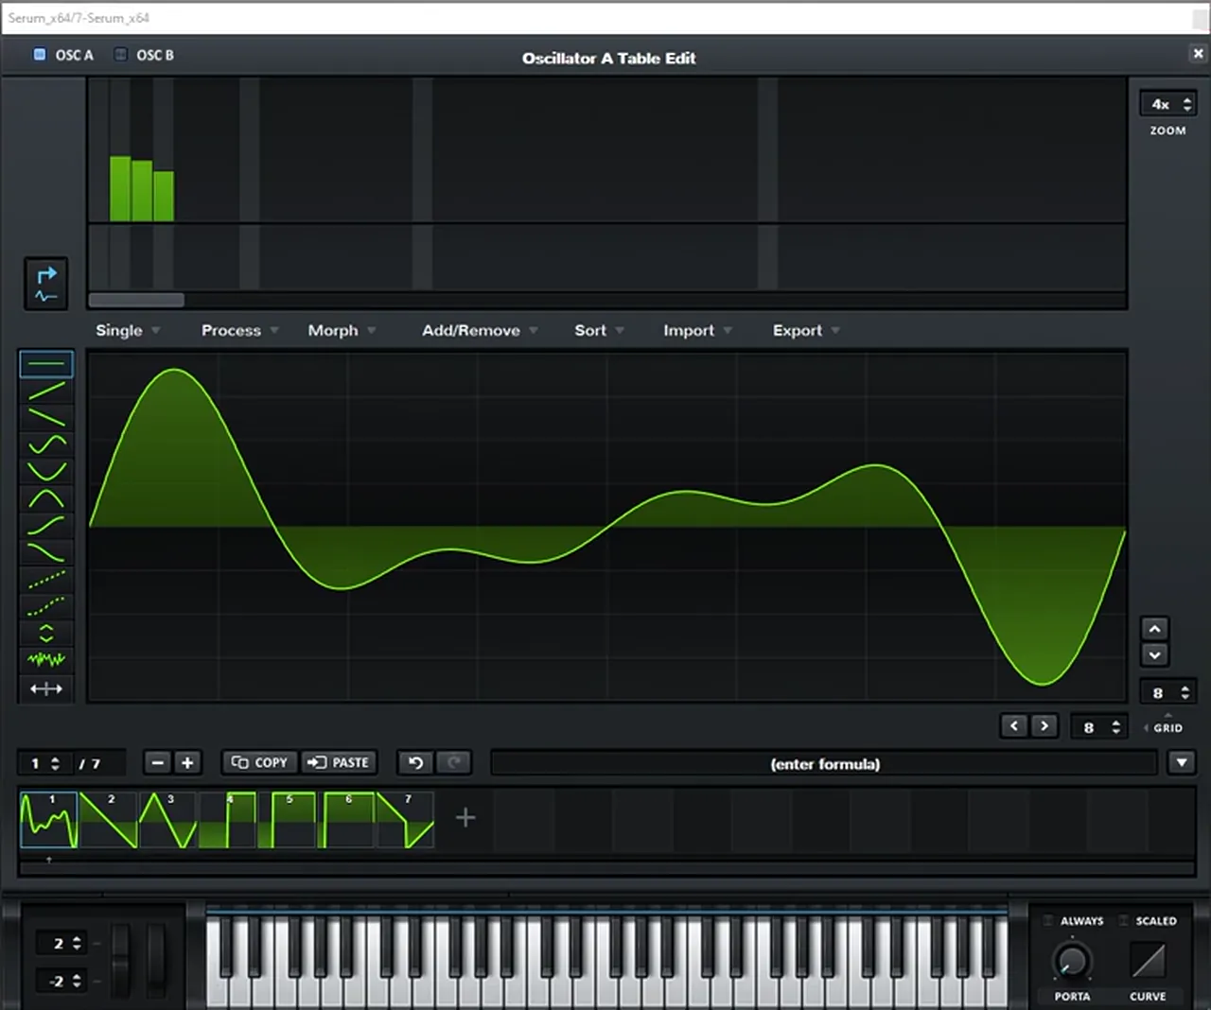Select the noise waveform draw shape
This screenshot has width=1211, height=1010.
46,660
